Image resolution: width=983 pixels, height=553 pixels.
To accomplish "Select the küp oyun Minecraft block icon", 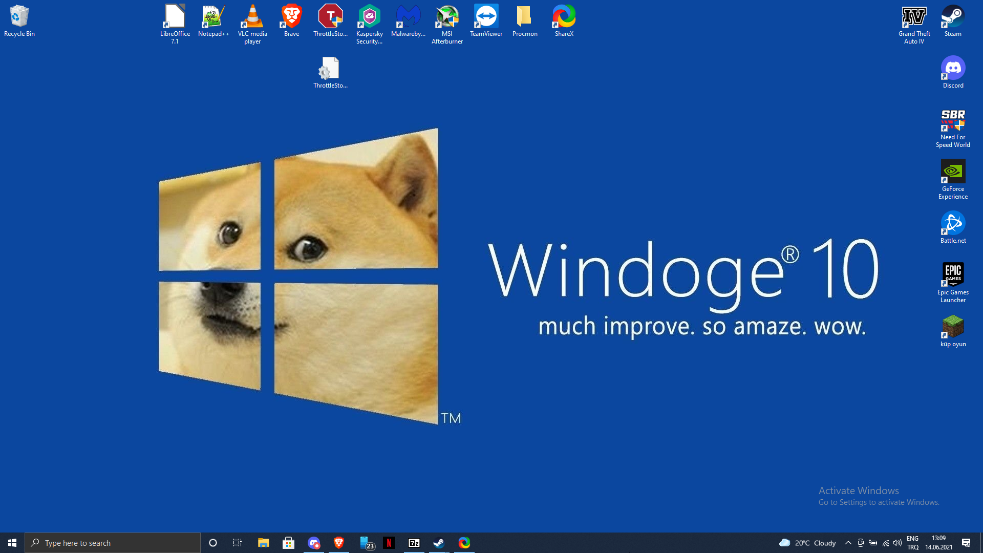I will click(953, 331).
